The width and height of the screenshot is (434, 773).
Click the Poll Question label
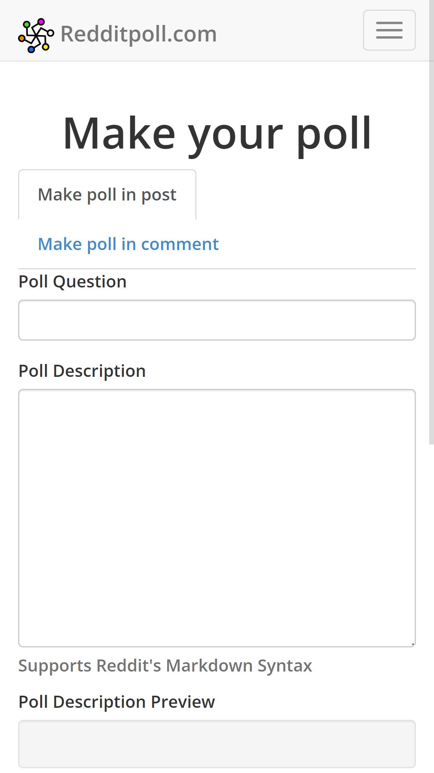[73, 281]
